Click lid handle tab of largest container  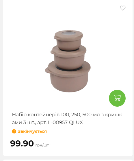[47, 70]
